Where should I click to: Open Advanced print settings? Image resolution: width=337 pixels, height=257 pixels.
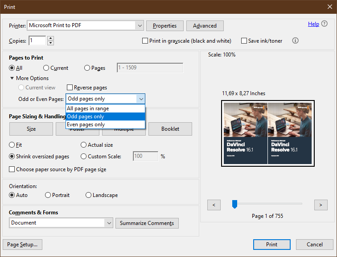click(x=205, y=26)
